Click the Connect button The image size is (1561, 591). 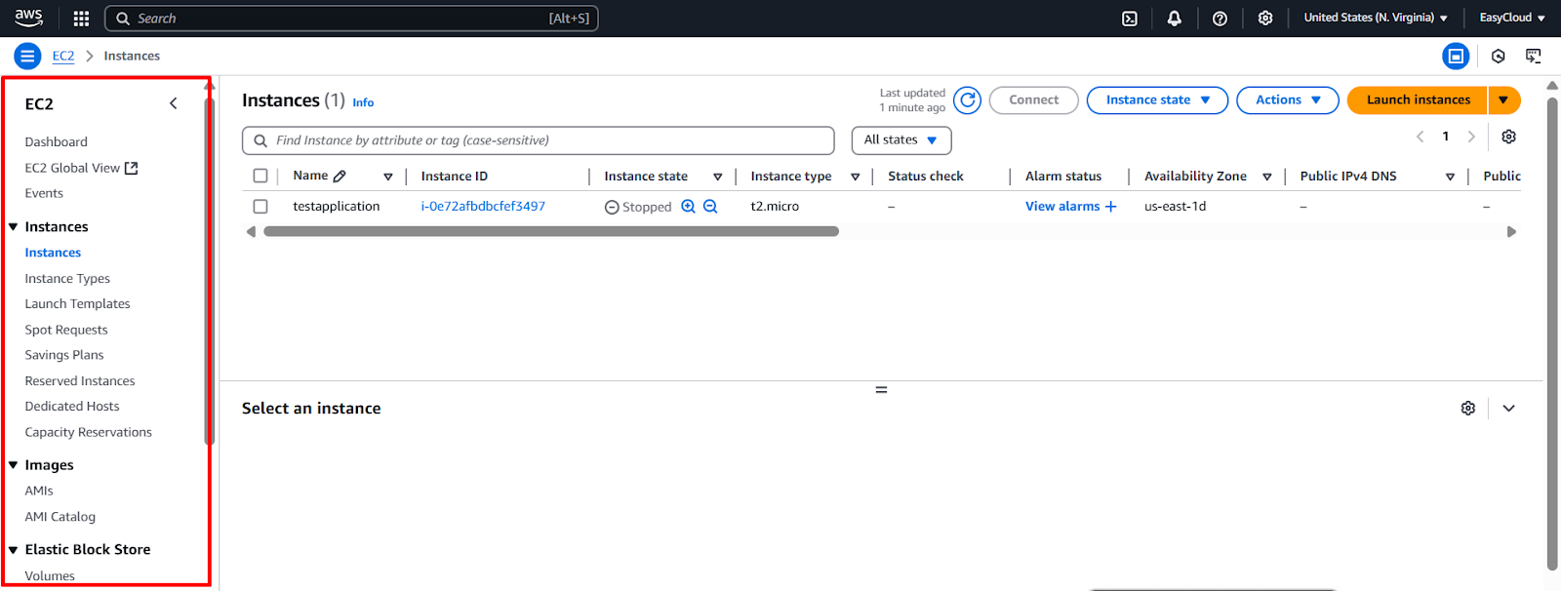(x=1033, y=99)
